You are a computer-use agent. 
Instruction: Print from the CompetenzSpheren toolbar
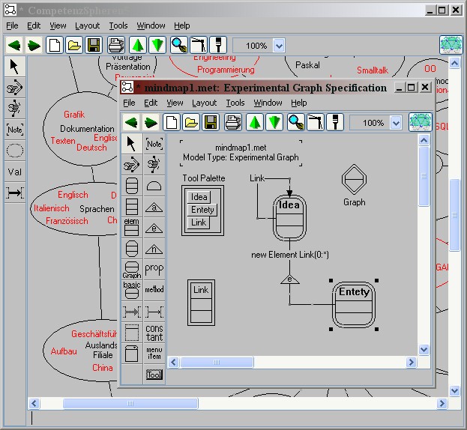(116, 46)
